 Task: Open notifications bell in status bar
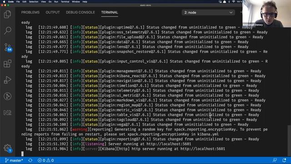pos(284,160)
